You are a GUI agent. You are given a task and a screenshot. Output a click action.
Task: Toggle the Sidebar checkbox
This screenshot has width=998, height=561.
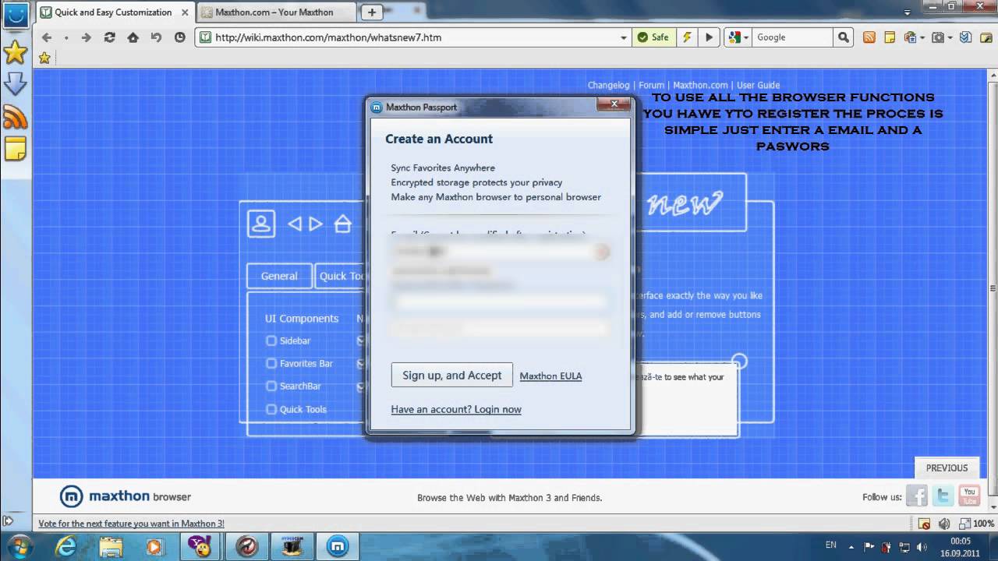[271, 340]
